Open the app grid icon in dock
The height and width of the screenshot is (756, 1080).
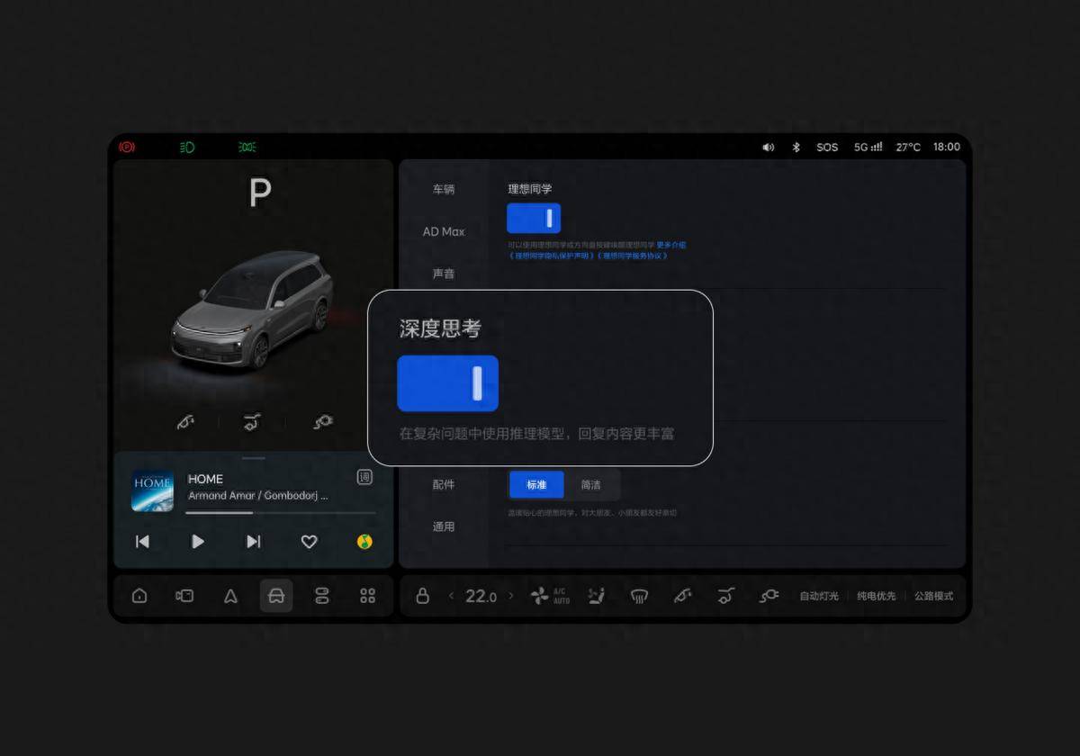tap(367, 596)
